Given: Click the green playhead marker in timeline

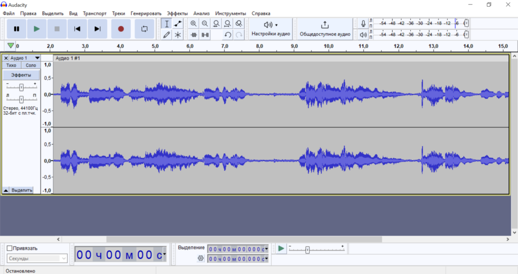Looking at the screenshot, I should coord(11,45).
